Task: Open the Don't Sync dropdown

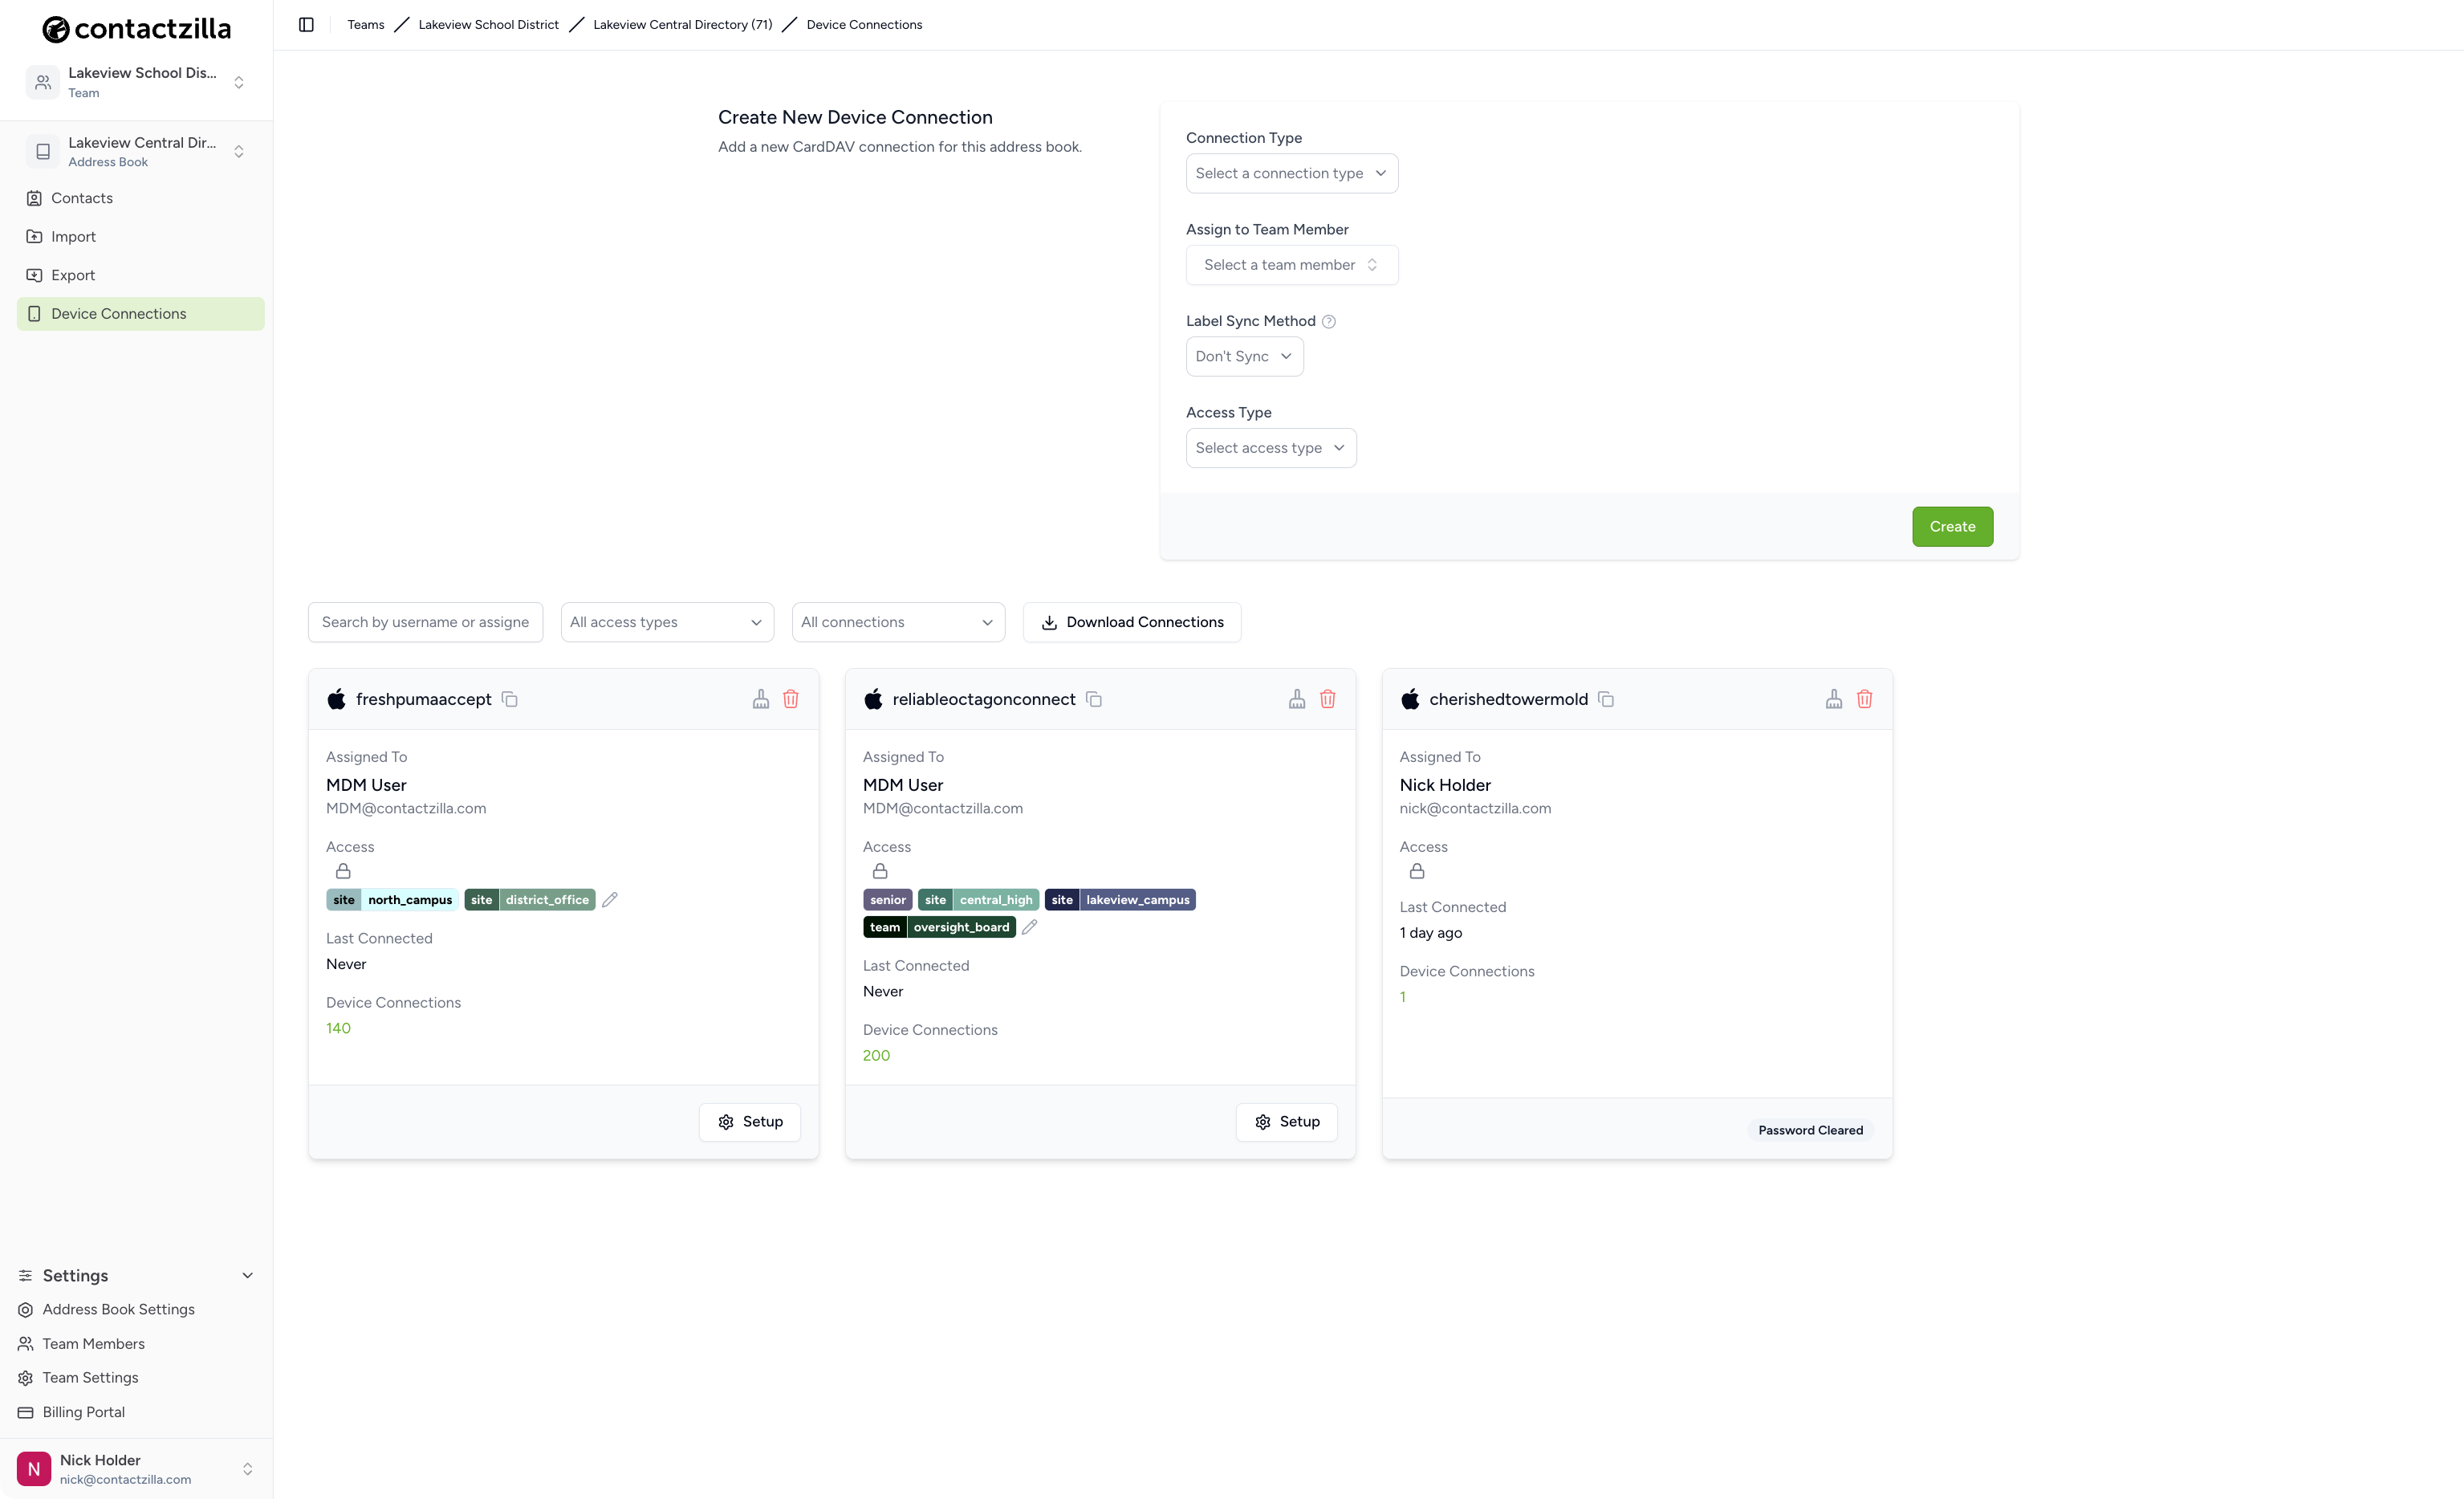Action: pos(1244,356)
